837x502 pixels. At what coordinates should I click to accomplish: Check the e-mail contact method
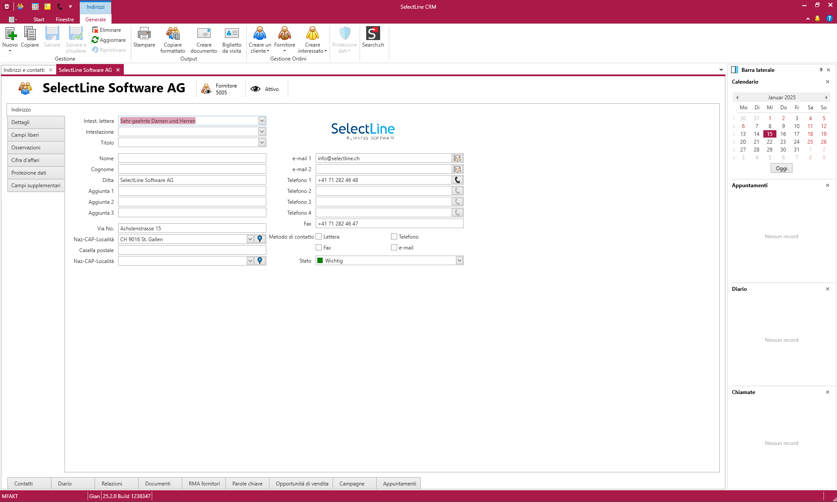coord(394,247)
